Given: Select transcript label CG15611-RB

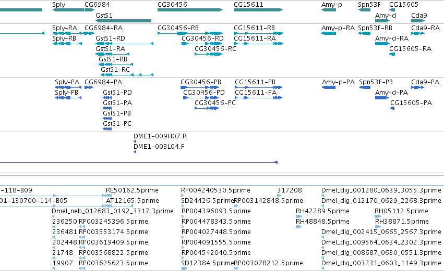Looking at the screenshot, I should click(x=254, y=28).
